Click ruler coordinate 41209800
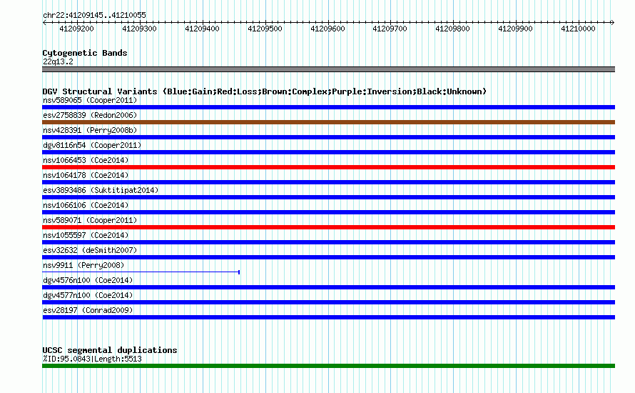The image size is (635, 393). coord(452,29)
